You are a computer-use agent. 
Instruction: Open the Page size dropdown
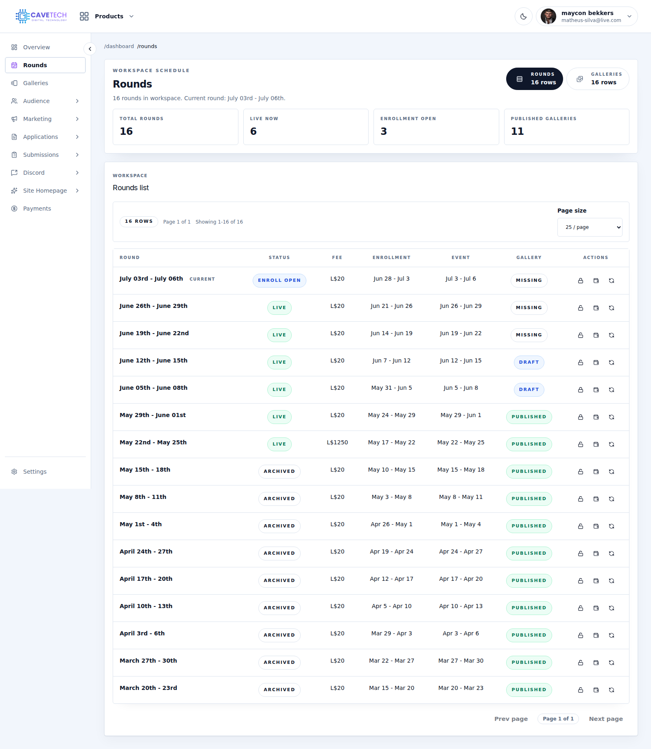(590, 227)
